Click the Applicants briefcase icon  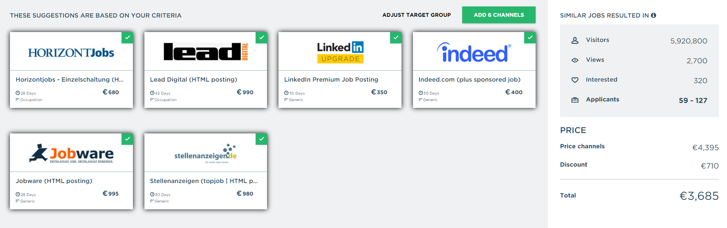tap(575, 100)
